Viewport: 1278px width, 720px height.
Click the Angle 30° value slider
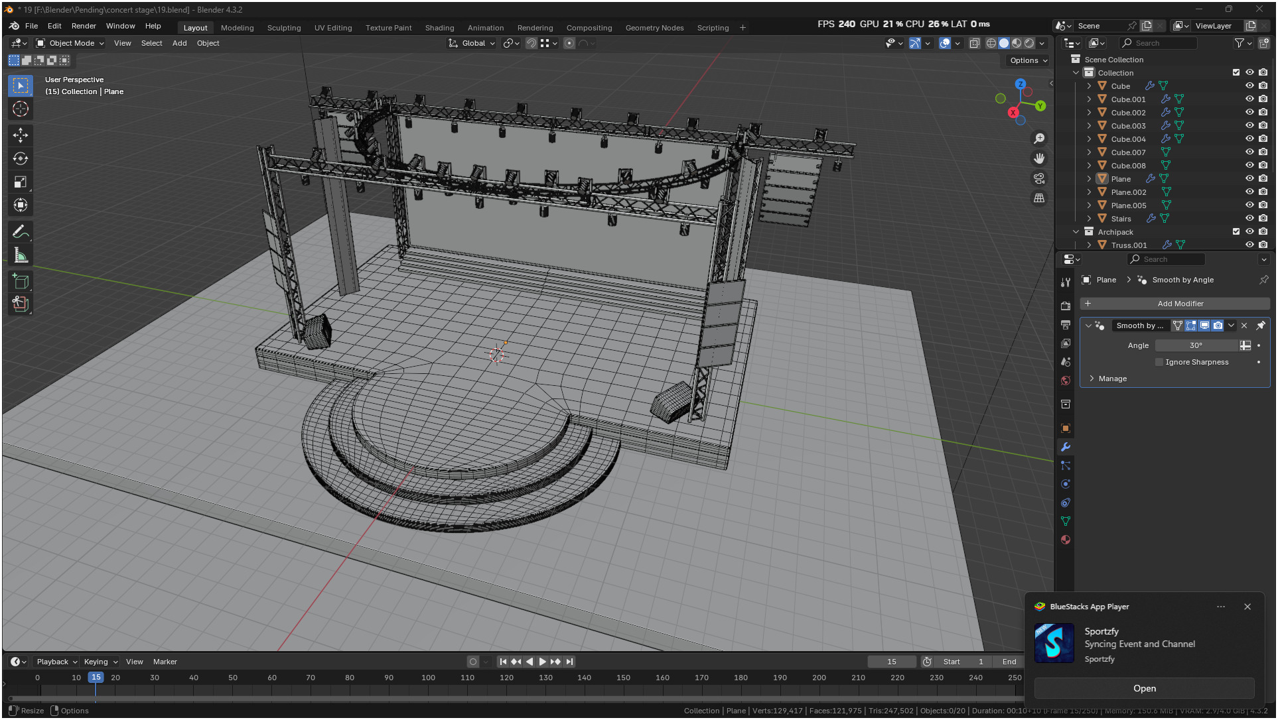(1196, 345)
